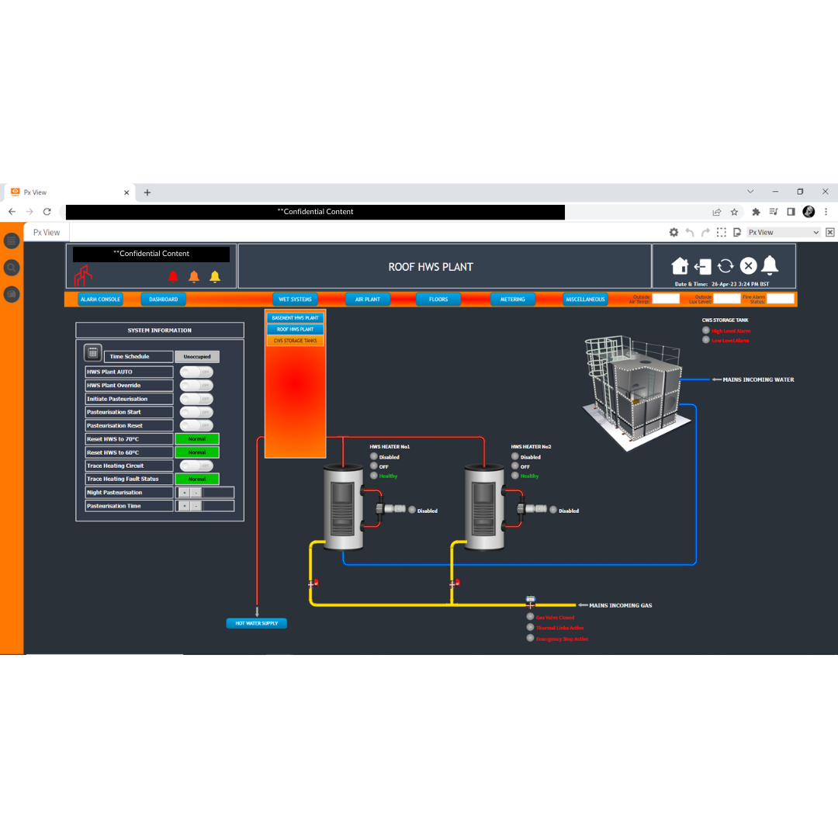Enable the HWS Plant AUTO toggle
The width and height of the screenshot is (838, 838).
(196, 372)
